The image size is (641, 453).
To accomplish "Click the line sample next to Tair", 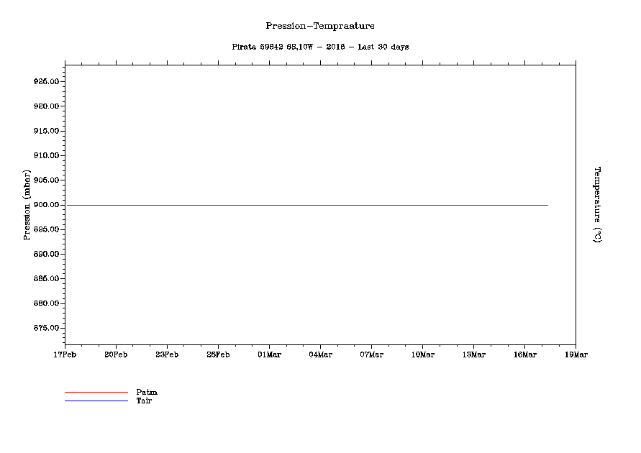I will (96, 401).
